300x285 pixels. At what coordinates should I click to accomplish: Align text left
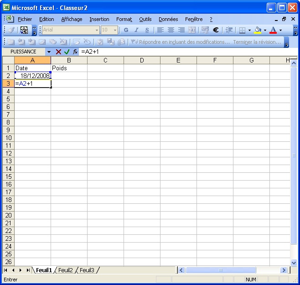coord(160,30)
